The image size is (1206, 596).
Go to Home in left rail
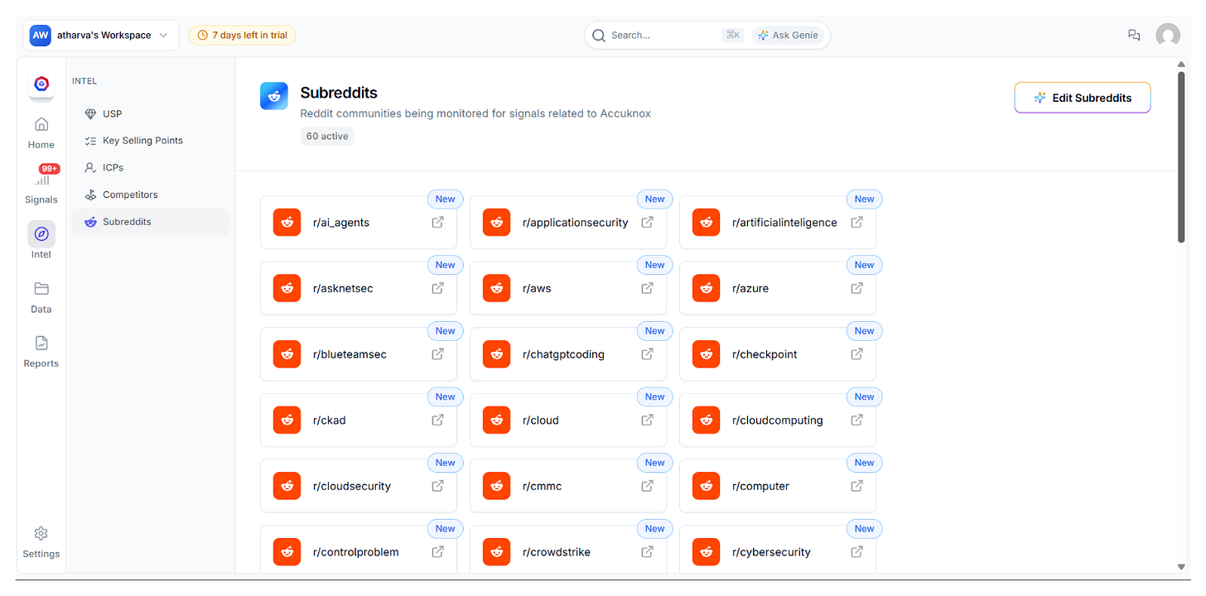click(41, 132)
